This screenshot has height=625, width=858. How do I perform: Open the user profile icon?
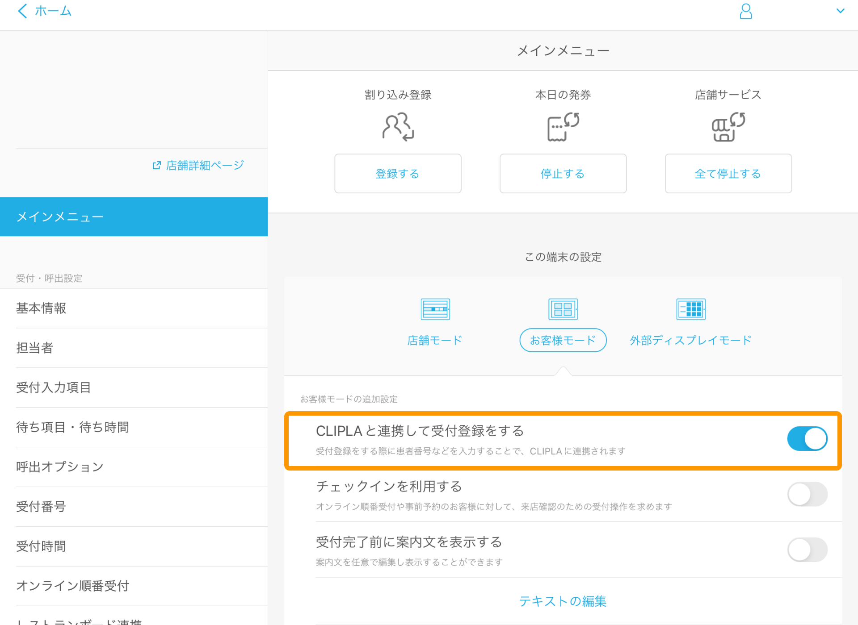point(745,11)
